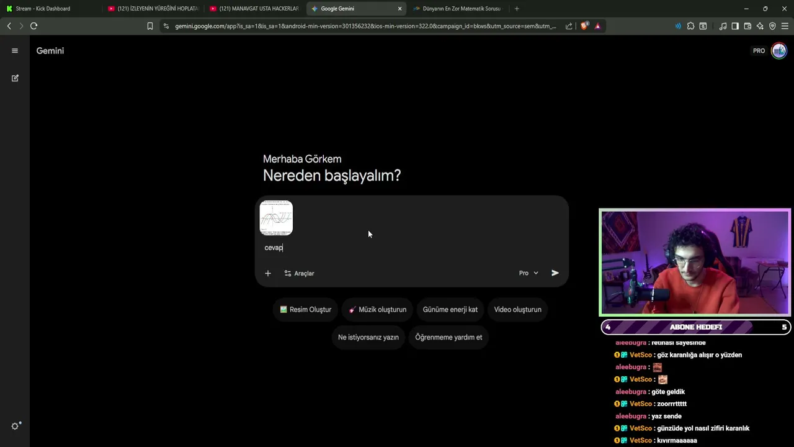794x447 pixels.
Task: Open Brave Rewards triangle icon
Action: 597,26
